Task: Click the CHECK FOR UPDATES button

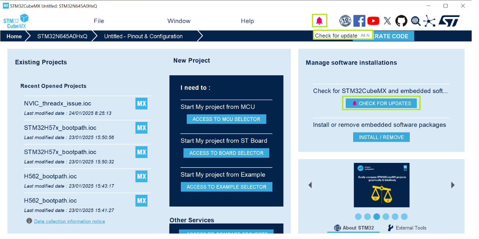Action: click(381, 103)
